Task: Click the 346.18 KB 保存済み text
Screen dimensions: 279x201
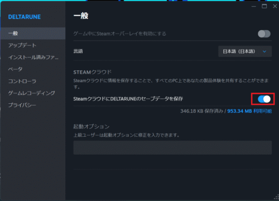Action: (x=201, y=111)
